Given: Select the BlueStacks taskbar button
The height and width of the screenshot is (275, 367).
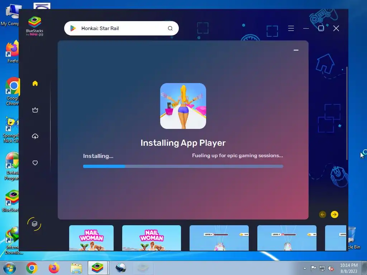Looking at the screenshot, I should [x=97, y=268].
